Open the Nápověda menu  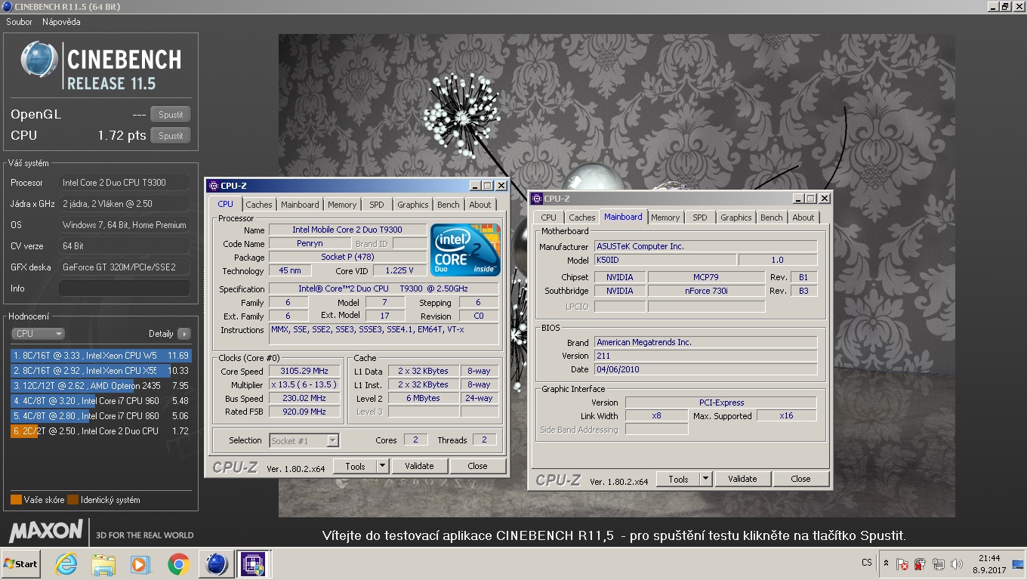click(61, 22)
